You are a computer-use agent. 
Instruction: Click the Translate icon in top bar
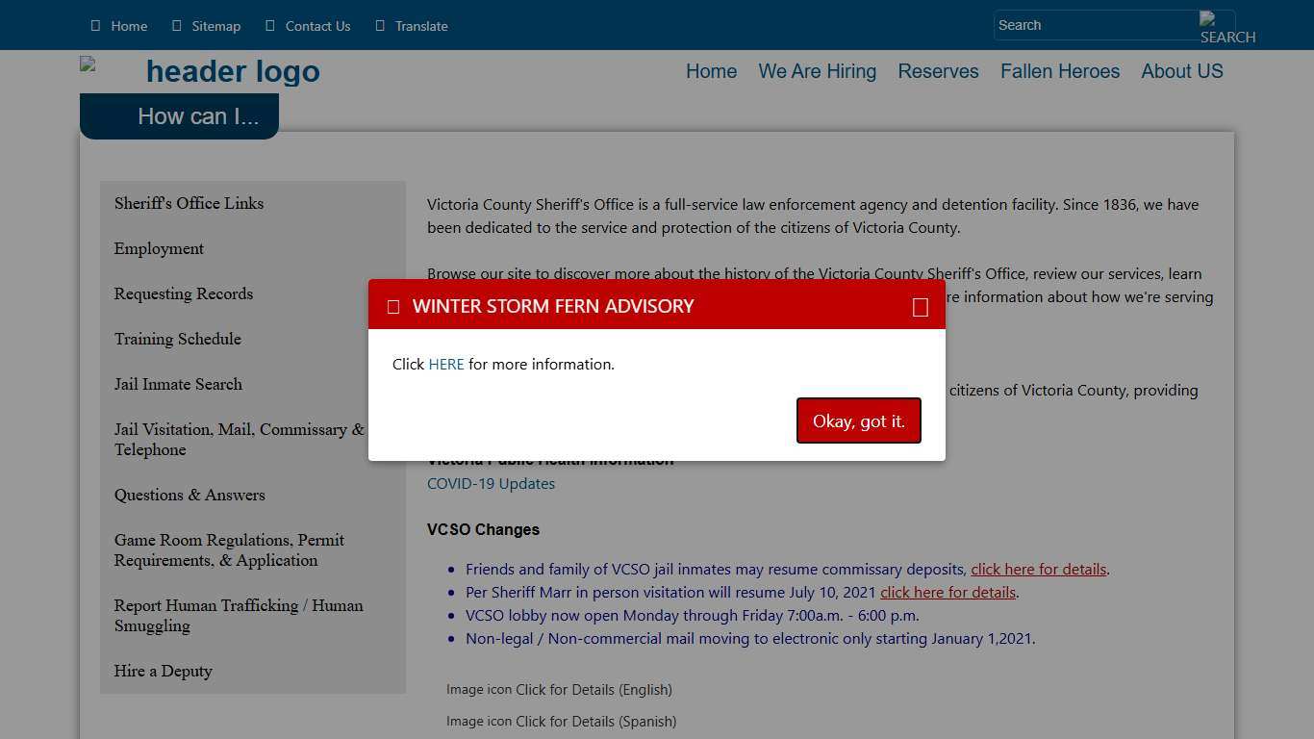[380, 26]
